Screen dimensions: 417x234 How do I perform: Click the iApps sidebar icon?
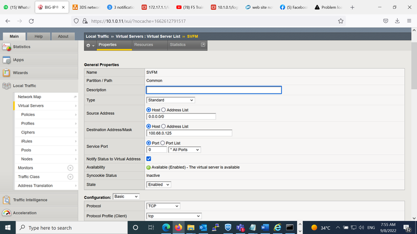7,60
